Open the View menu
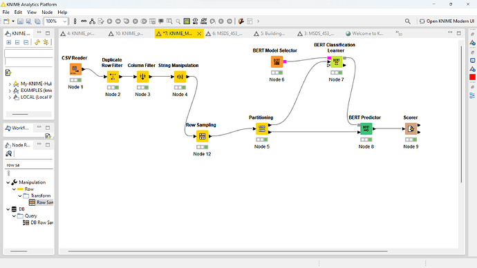The width and height of the screenshot is (477, 268). pos(32,12)
